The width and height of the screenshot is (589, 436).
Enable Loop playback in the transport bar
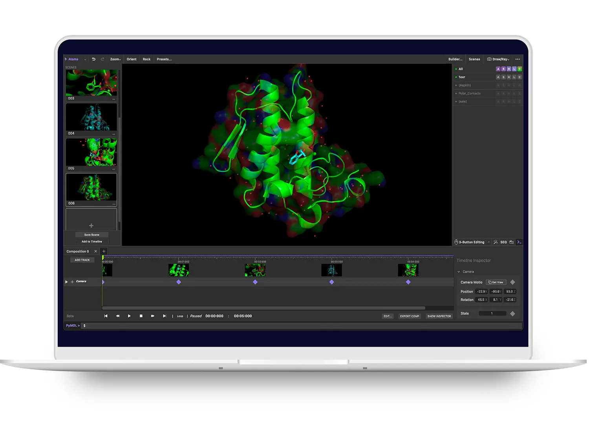[x=180, y=316]
